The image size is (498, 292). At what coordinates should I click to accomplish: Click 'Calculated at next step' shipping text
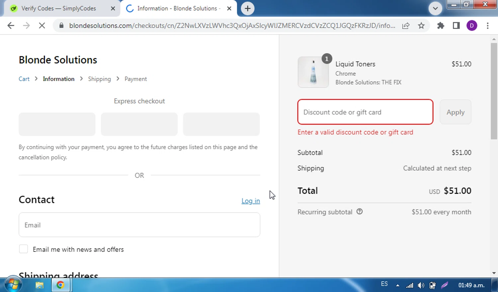click(437, 168)
